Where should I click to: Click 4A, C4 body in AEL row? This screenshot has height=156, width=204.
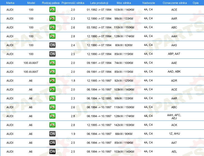coord(148,151)
